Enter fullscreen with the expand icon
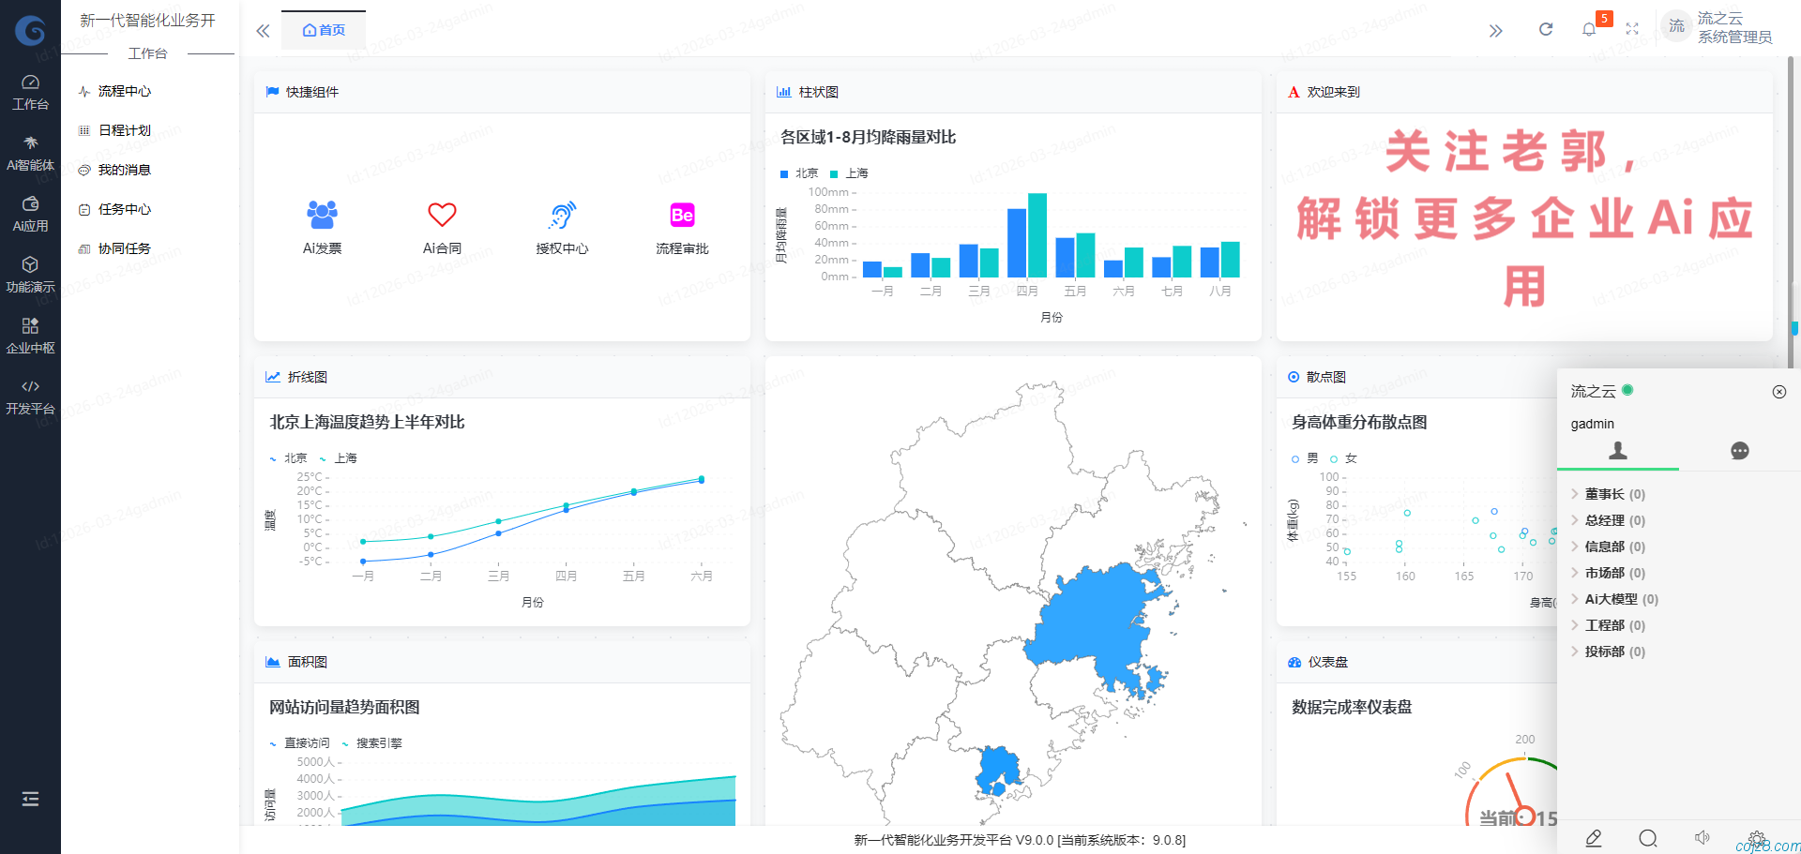 1632,29
